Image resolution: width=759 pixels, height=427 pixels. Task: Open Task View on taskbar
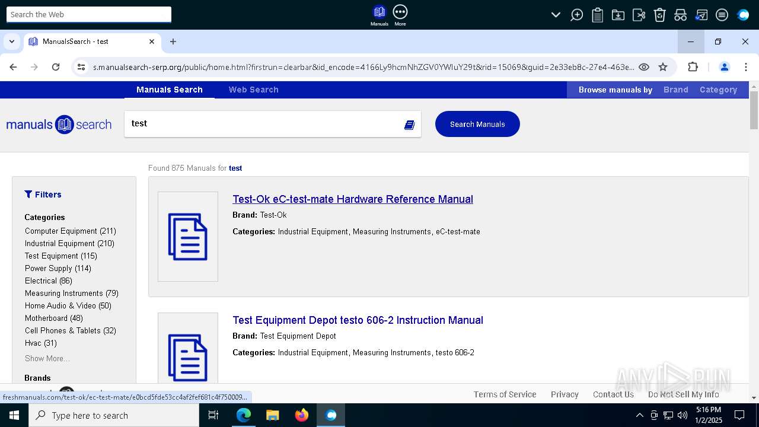213,415
